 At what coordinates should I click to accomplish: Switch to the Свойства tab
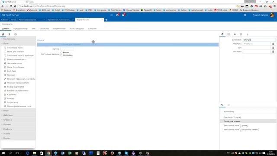tap(44, 29)
